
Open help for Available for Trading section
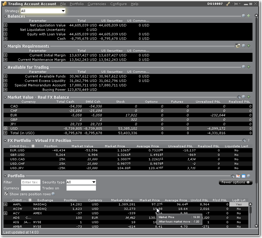coord(244,67)
